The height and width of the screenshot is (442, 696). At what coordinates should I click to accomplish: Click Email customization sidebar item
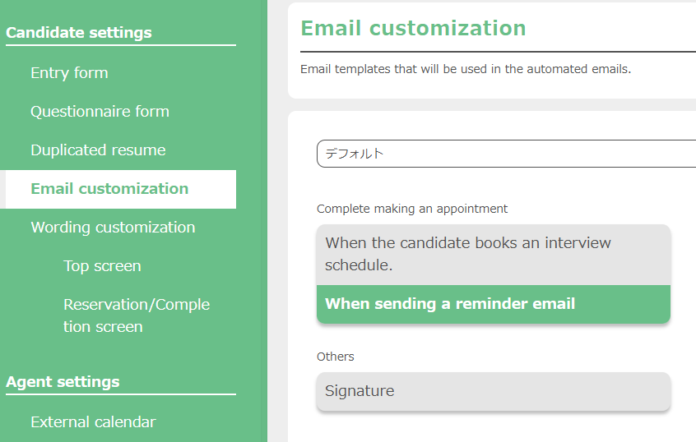(x=109, y=189)
